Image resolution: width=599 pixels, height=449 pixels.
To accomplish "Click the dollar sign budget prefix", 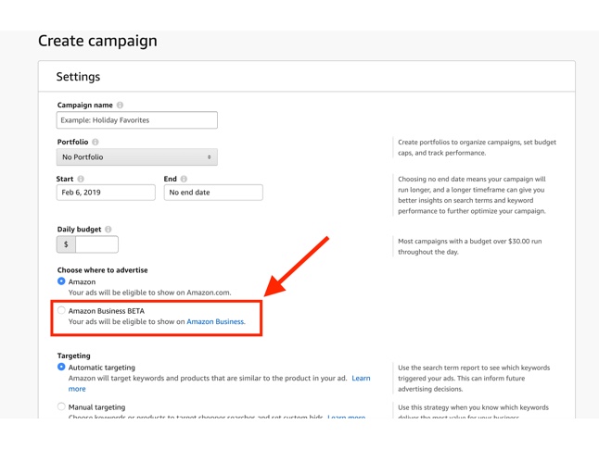I will click(x=66, y=244).
